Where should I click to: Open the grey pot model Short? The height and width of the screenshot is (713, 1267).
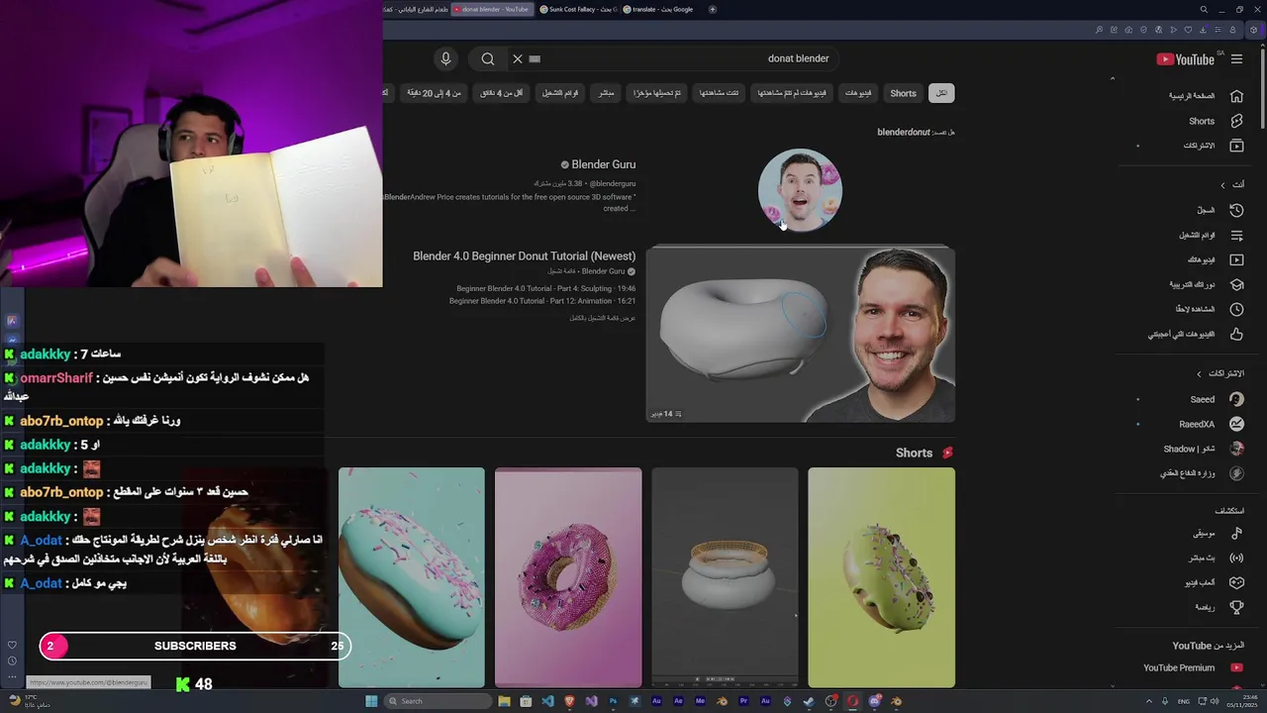(725, 577)
